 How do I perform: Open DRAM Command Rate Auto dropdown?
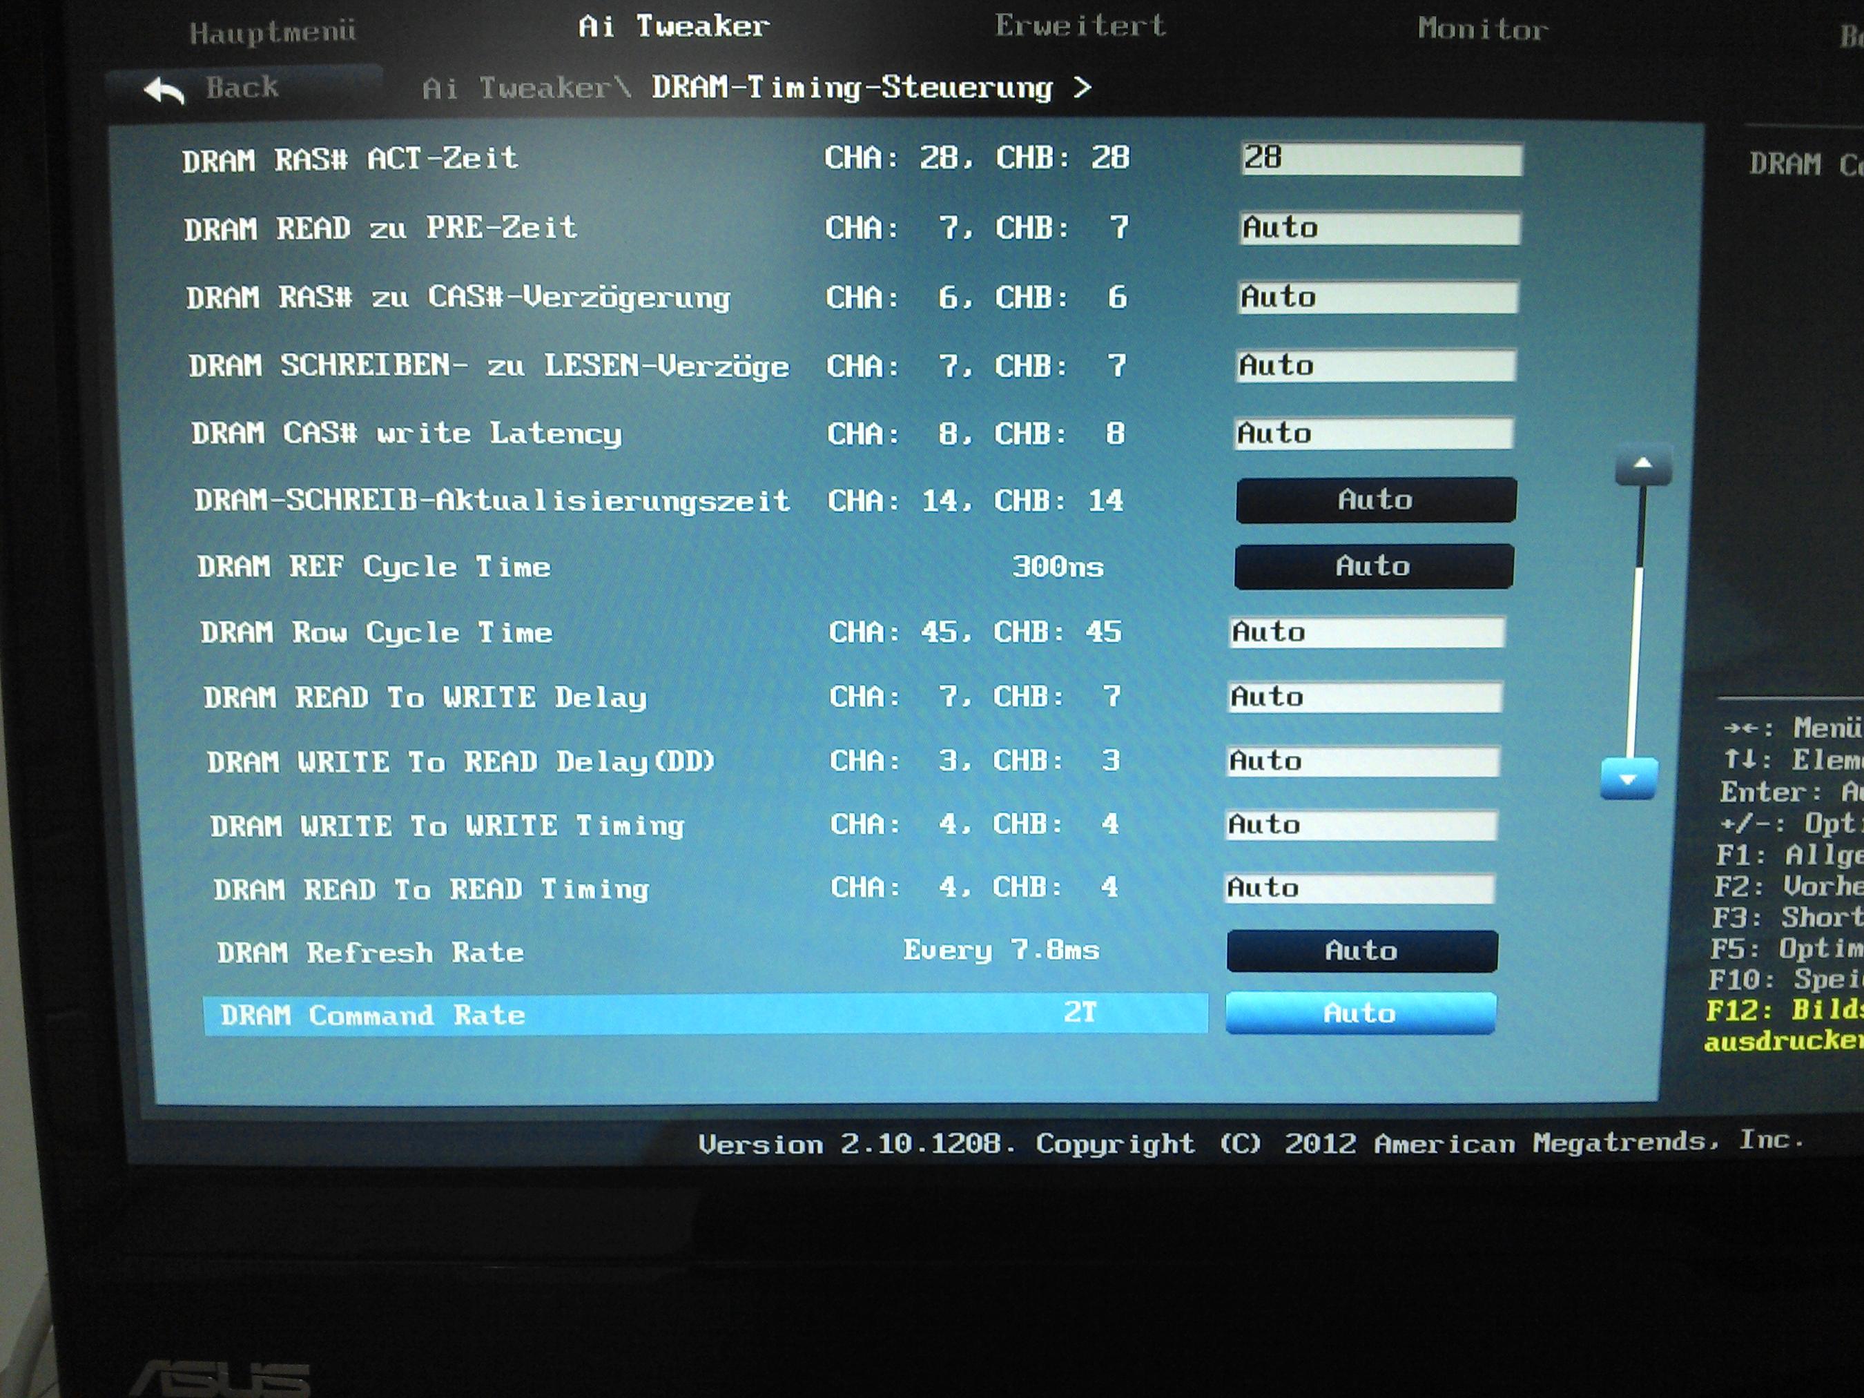(x=1360, y=1012)
